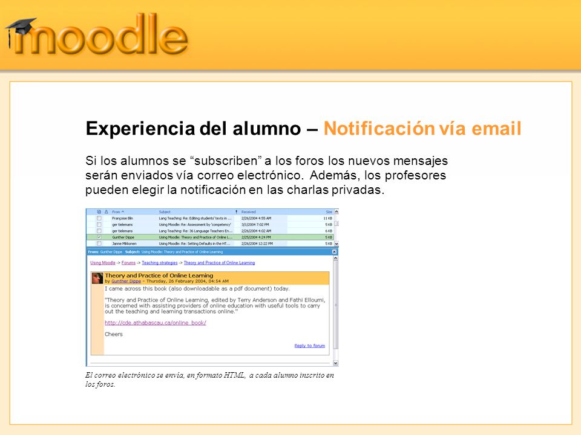The image size is (581, 435).
Task: Click the Moodle logo in the header
Action: click(x=97, y=35)
